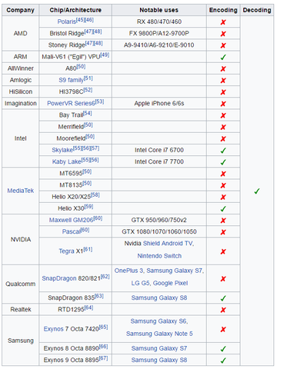Click citation [54] beside Bay Trail
This screenshot has height=369, width=287.
88,113
